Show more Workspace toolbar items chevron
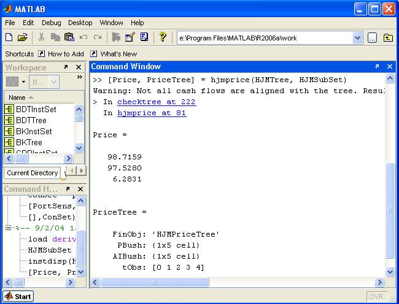Image resolution: width=399 pixels, height=304 pixels. coord(80,77)
